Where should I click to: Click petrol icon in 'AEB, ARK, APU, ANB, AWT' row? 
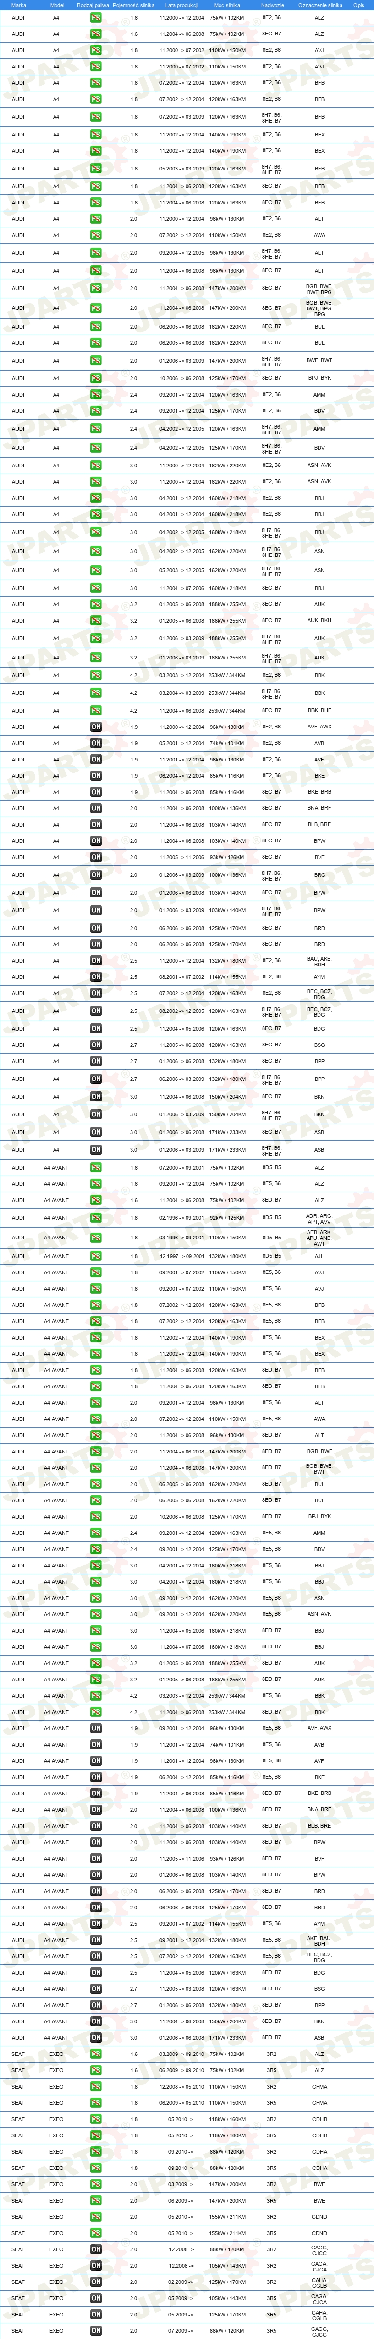click(96, 1238)
